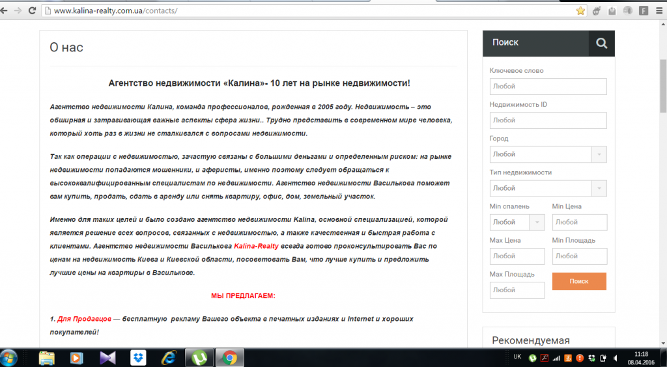Click the orange exclamation alert tray icon
The image size is (667, 367).
(579, 358)
